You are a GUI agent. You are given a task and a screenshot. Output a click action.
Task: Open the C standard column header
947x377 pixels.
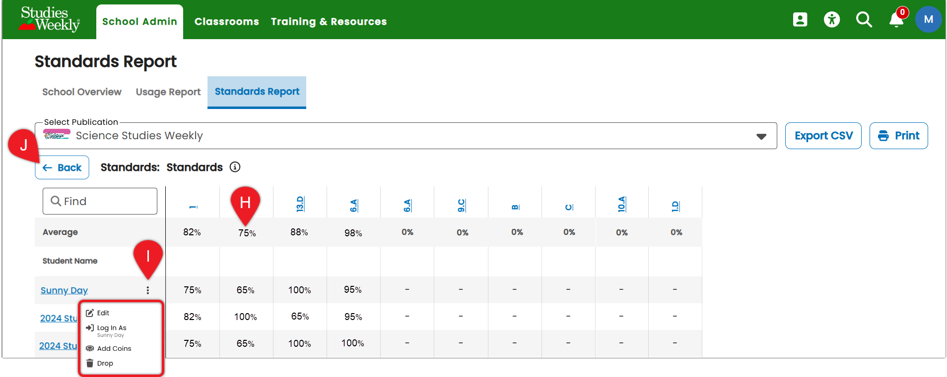569,207
